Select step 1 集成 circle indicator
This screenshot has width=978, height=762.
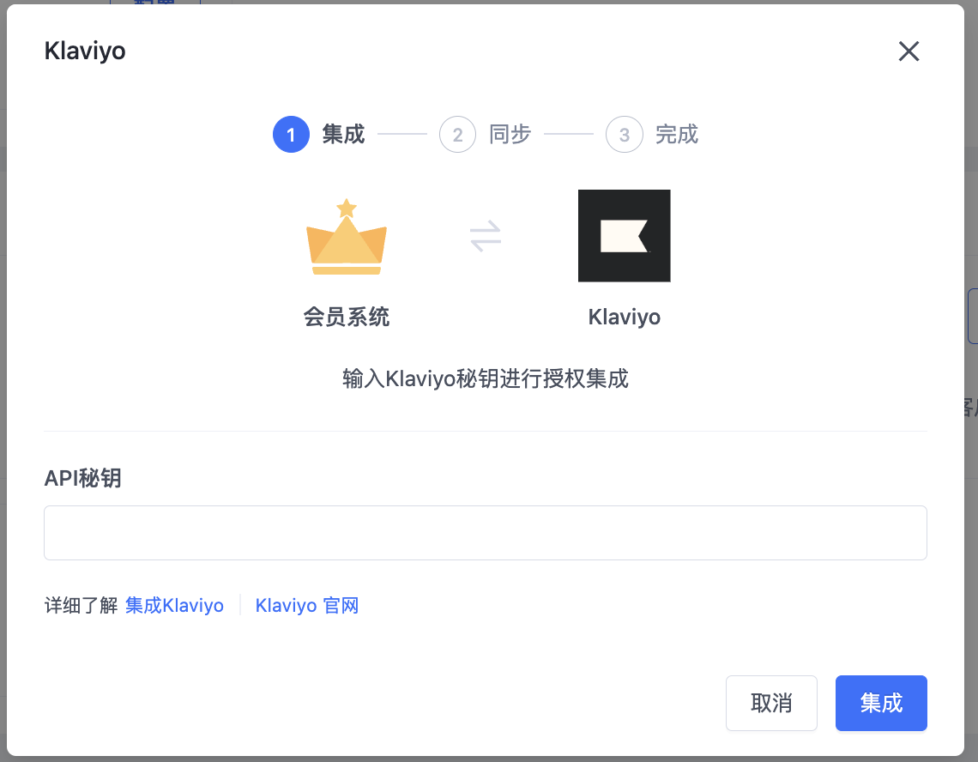tap(291, 134)
